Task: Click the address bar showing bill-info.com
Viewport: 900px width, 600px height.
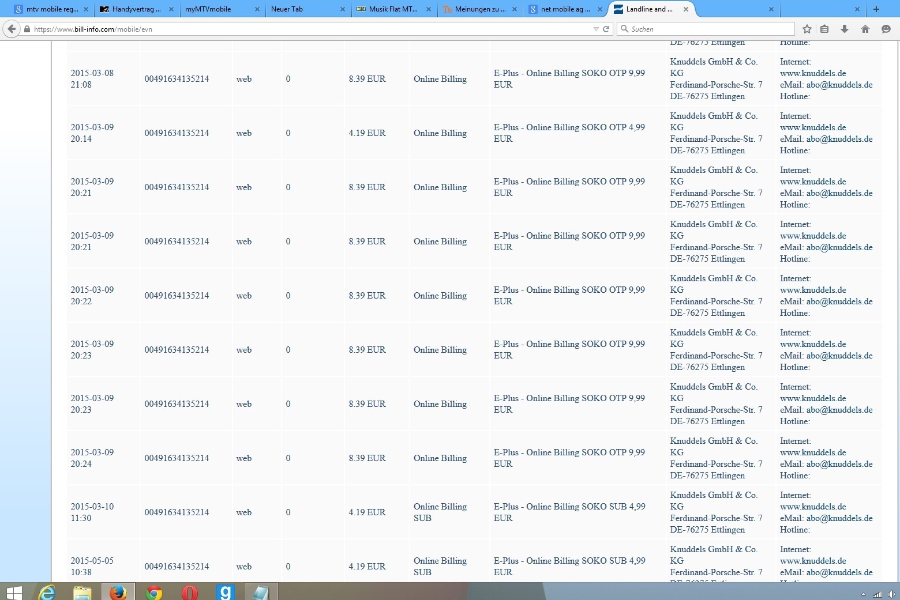Action: pyautogui.click(x=312, y=29)
